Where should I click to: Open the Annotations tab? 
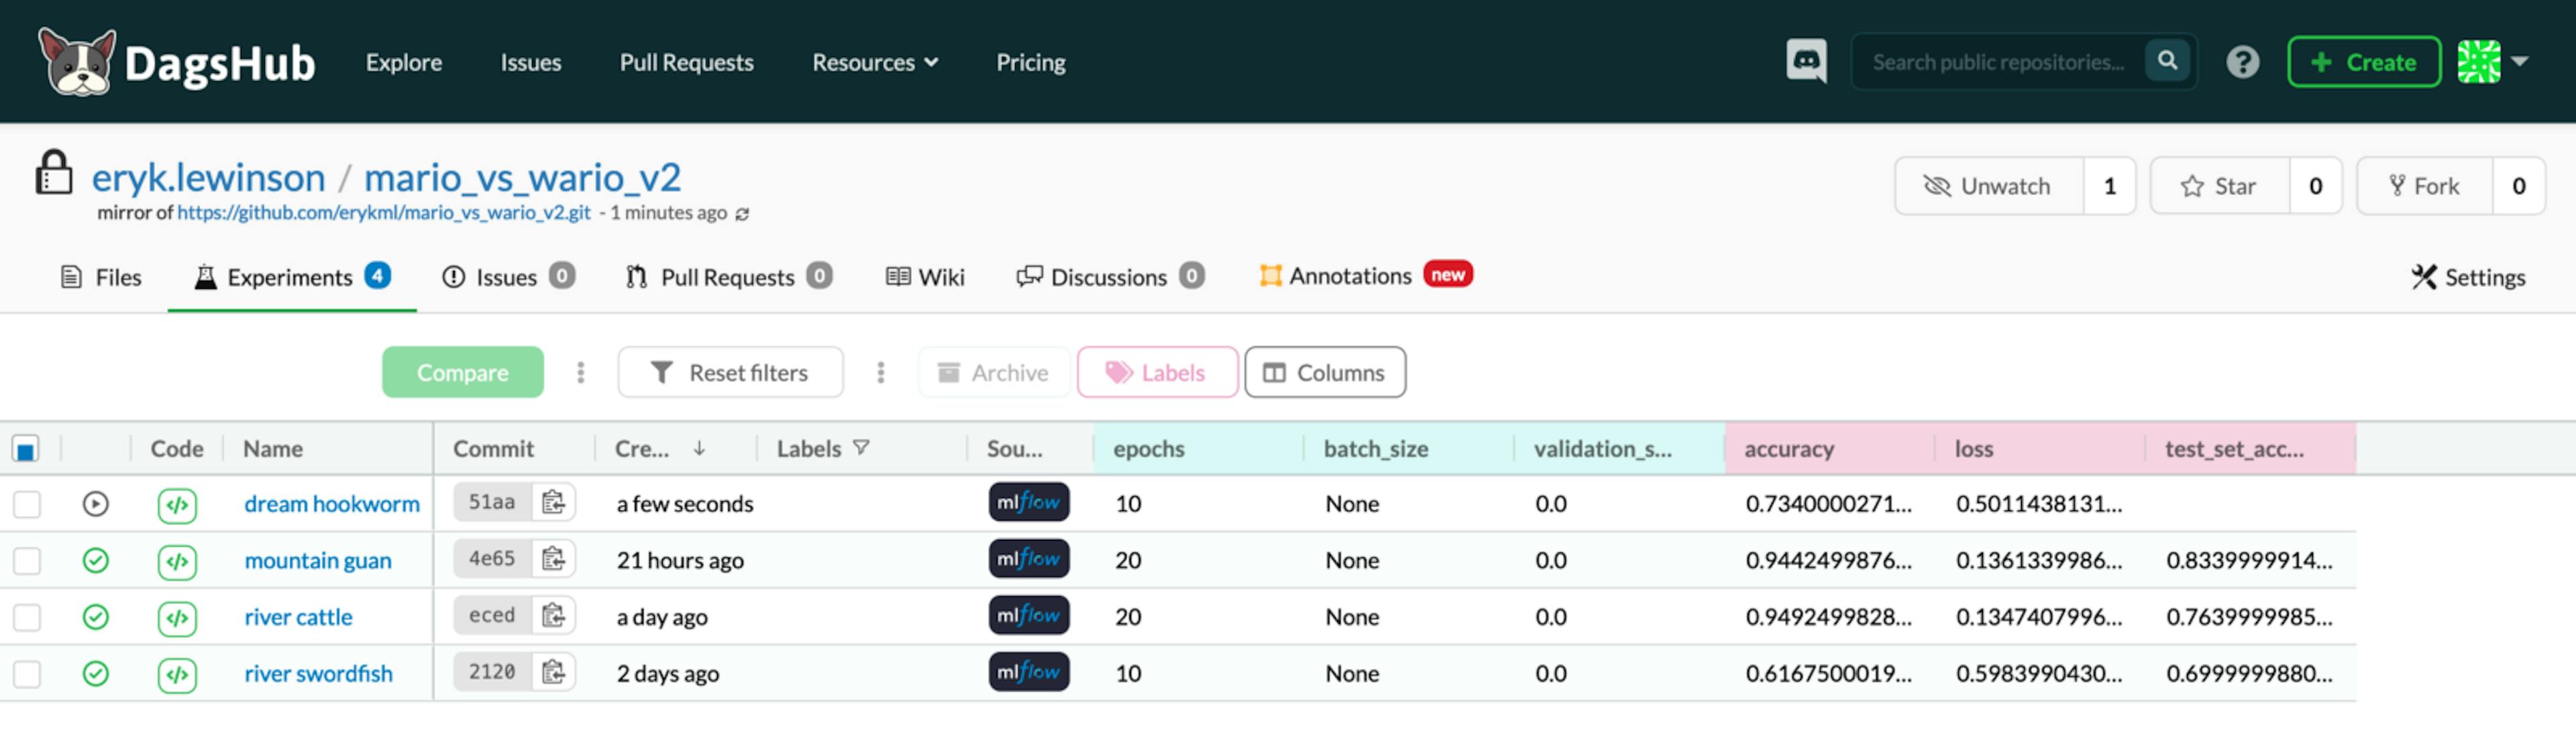[1365, 275]
